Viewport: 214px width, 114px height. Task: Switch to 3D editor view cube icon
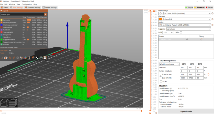(4, 103)
